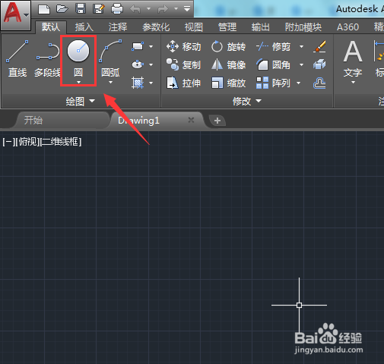The height and width of the screenshot is (364, 384).
Task: Open ellipse tool dropdown arrow
Action: [x=151, y=64]
